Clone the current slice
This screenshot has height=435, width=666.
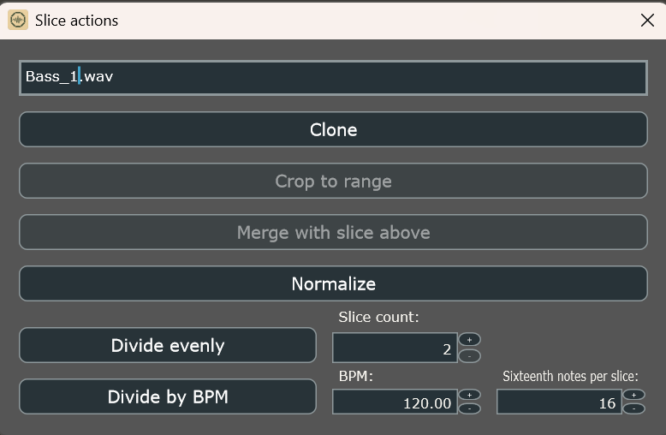333,129
